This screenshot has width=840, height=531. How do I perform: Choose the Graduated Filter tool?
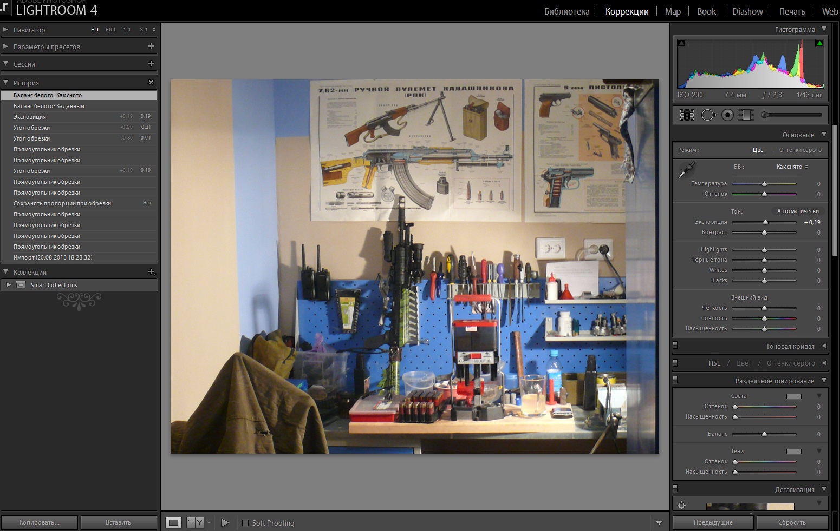pos(746,115)
